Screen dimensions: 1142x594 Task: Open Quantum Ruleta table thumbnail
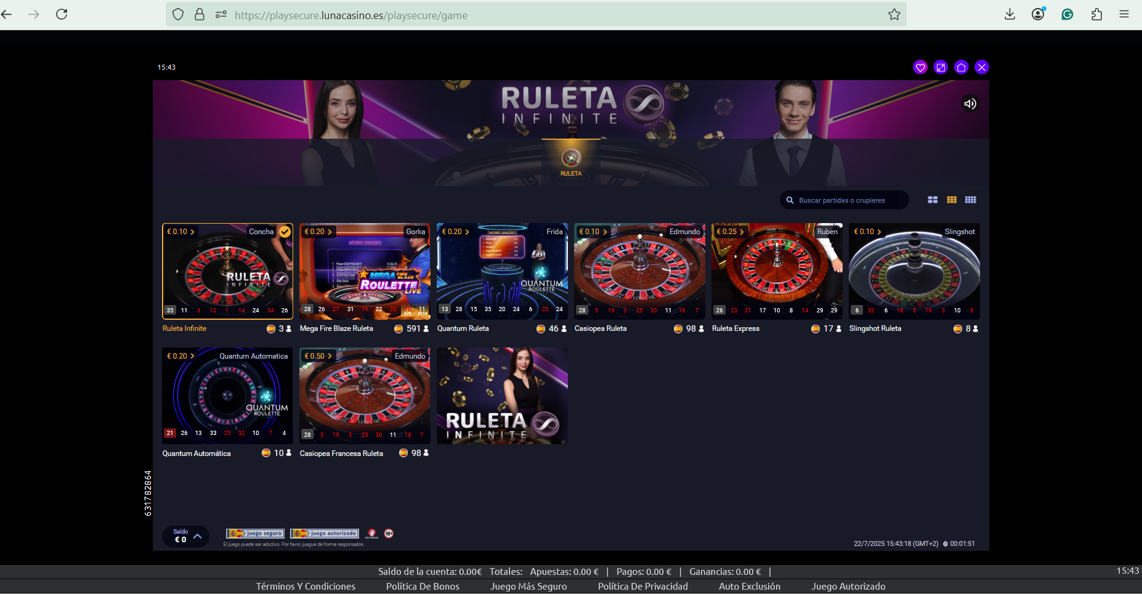pos(502,271)
